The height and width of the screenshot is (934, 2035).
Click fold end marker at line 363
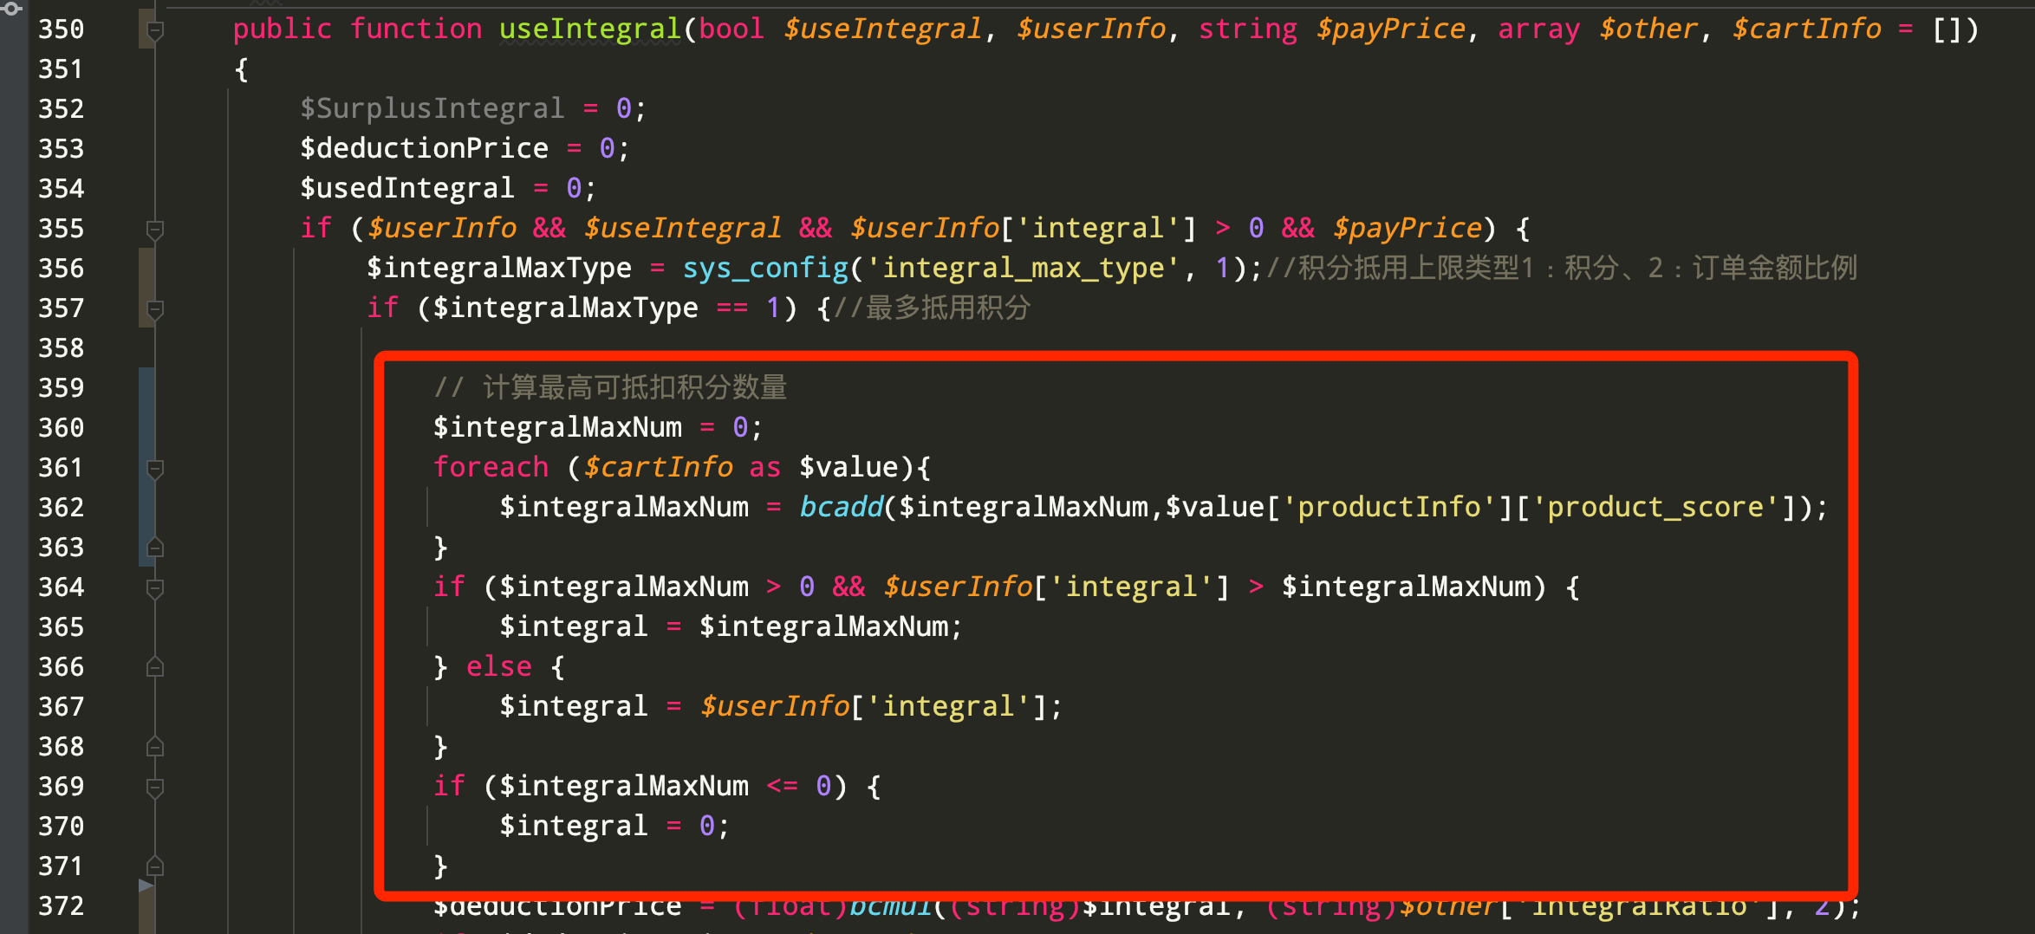[155, 548]
